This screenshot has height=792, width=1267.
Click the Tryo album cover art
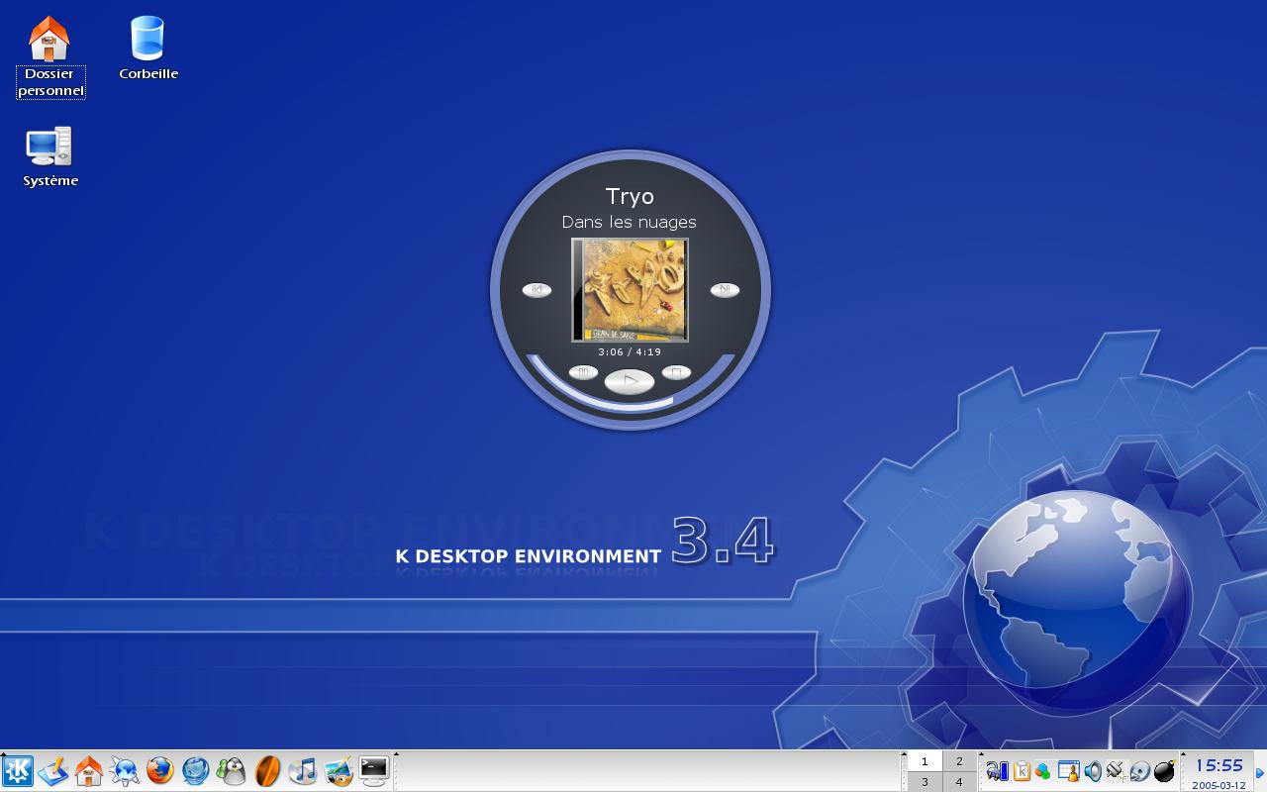tap(631, 290)
